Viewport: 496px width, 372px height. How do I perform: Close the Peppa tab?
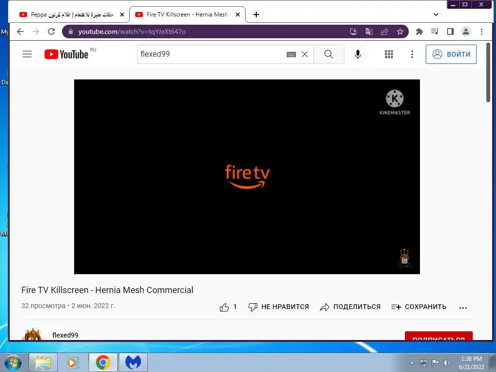pos(122,15)
